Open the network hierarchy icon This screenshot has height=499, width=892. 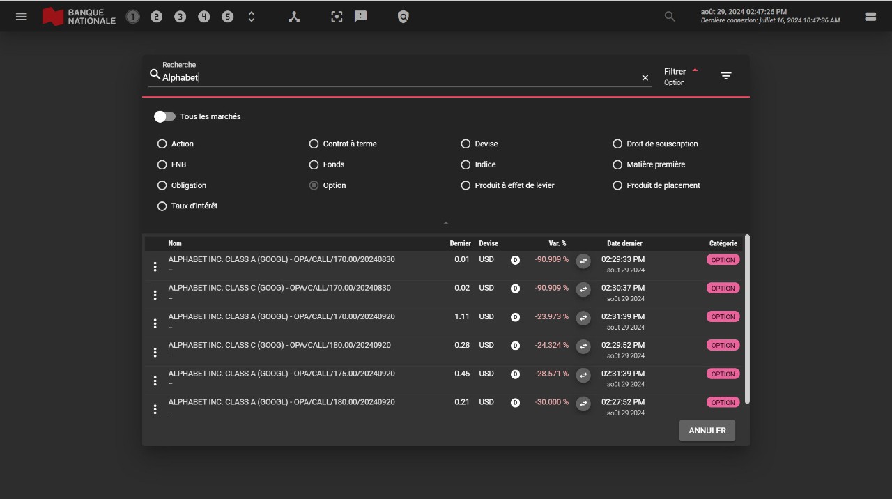(294, 17)
